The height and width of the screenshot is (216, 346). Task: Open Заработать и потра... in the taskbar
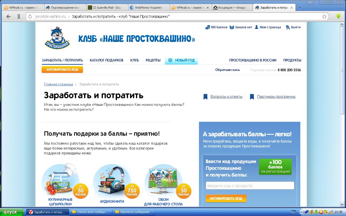47,212
